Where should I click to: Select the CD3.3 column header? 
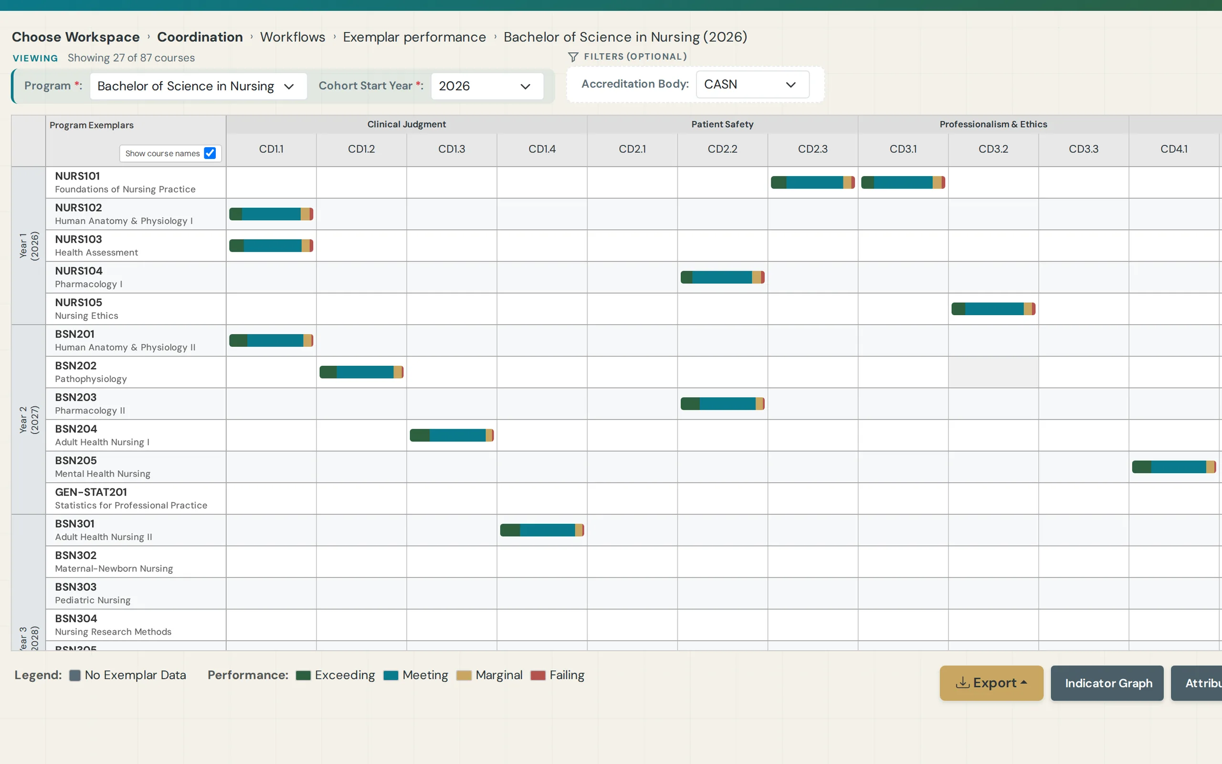[1084, 149]
